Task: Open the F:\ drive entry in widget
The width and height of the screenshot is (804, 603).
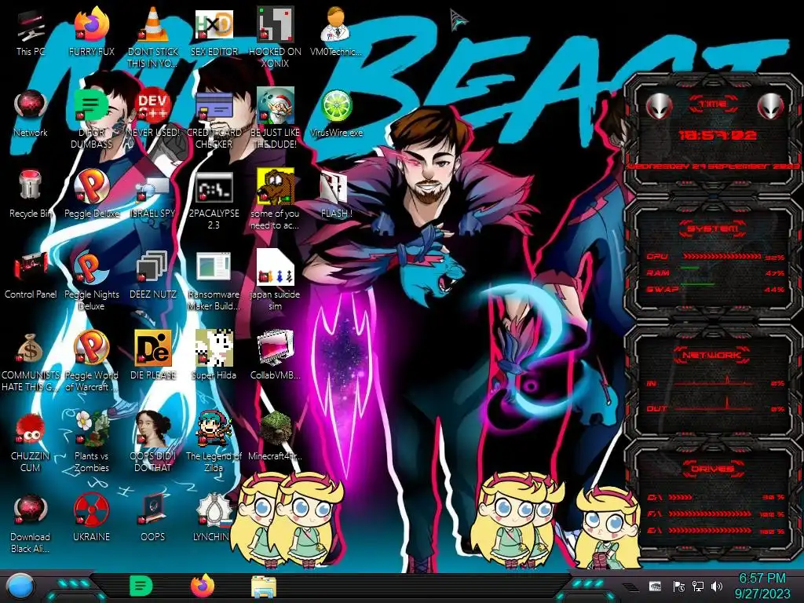Action: point(716,513)
